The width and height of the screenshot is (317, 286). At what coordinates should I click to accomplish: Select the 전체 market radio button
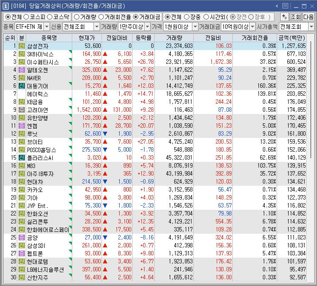pyautogui.click(x=8, y=17)
